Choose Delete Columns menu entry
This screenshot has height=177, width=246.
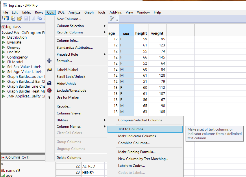tap(69, 158)
